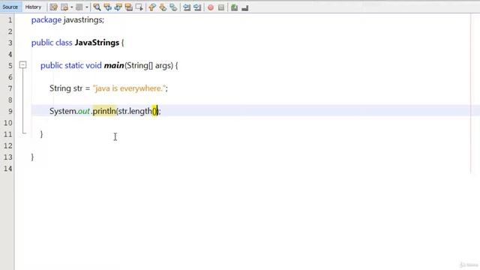Click "String str =" on line 7
Viewport: 480px width, 270px height.
tap(70, 88)
